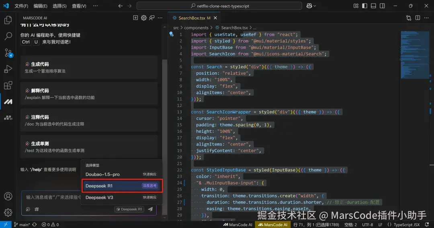Open the customize layout icon
434x228 pixels.
pyautogui.click(x=356, y=6)
